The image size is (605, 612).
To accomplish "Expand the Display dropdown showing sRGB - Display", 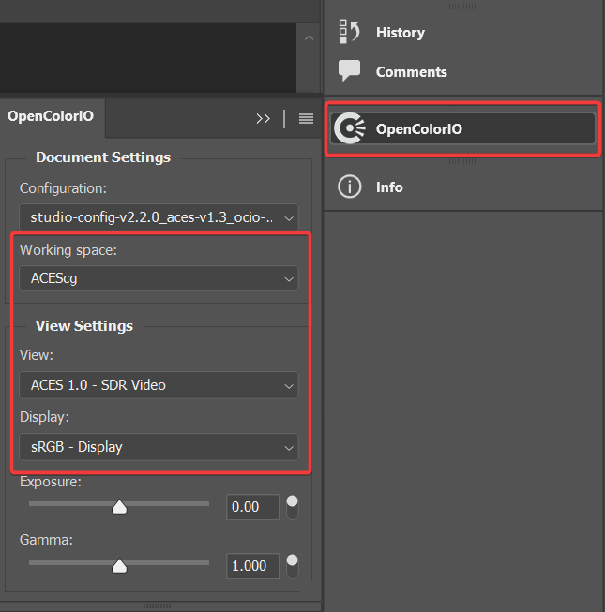I will (x=159, y=447).
